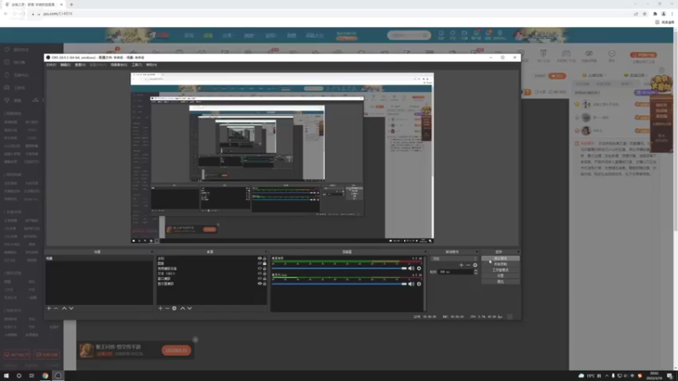Lock the 窗口捕获 source
The height and width of the screenshot is (381, 678).
coord(264,279)
